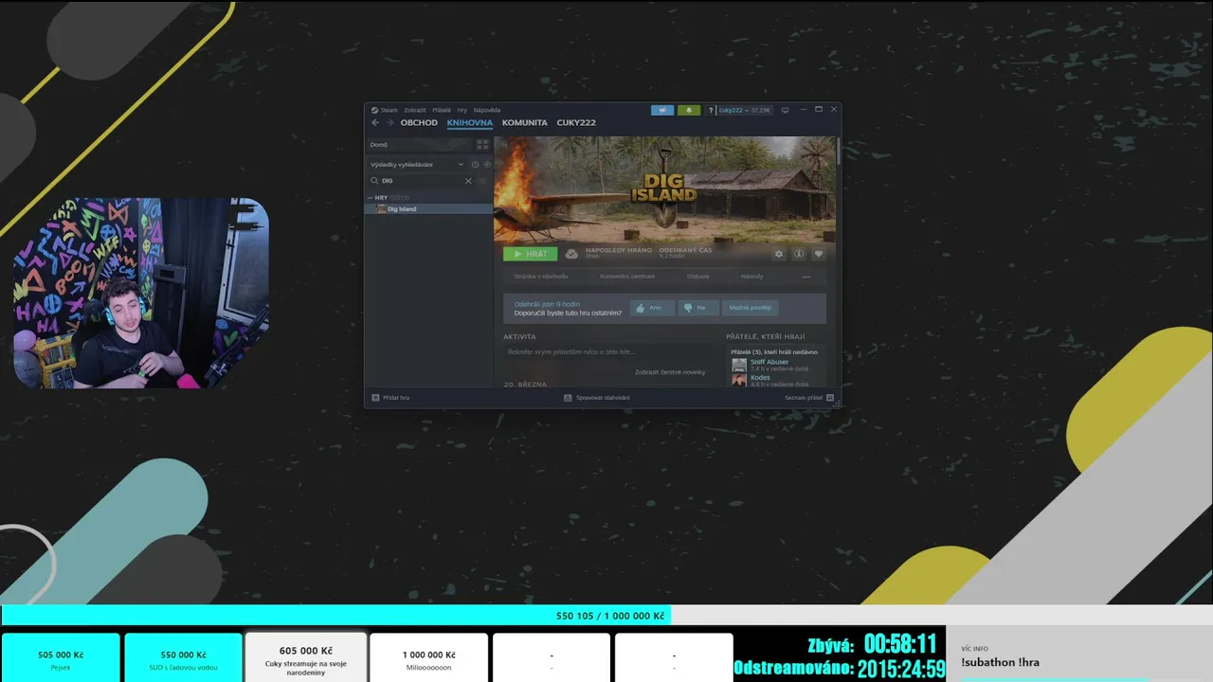Image resolution: width=1213 pixels, height=682 pixels.
Task: Click the search field containing DIG
Action: (x=422, y=180)
